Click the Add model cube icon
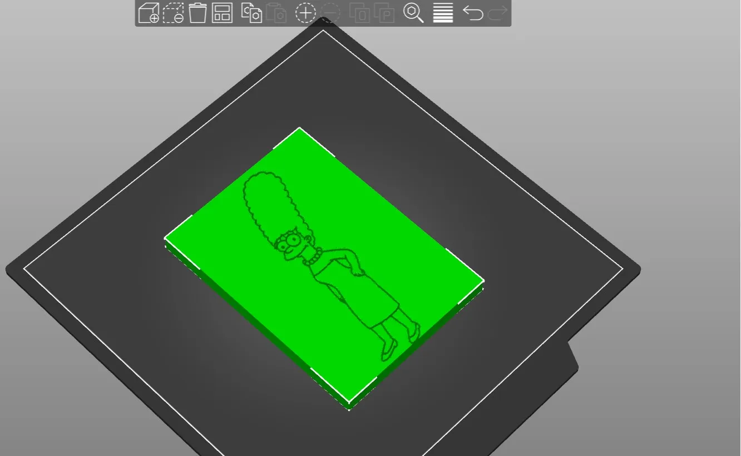Image resolution: width=741 pixels, height=456 pixels. click(149, 13)
